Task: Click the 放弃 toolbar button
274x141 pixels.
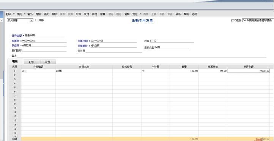Action: tap(70, 14)
